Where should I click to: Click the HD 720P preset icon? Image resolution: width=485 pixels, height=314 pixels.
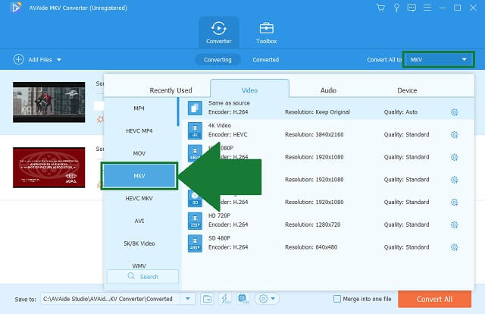coord(195,221)
